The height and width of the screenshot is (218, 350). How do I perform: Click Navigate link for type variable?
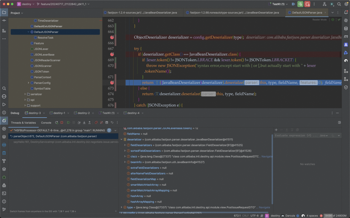264,207
